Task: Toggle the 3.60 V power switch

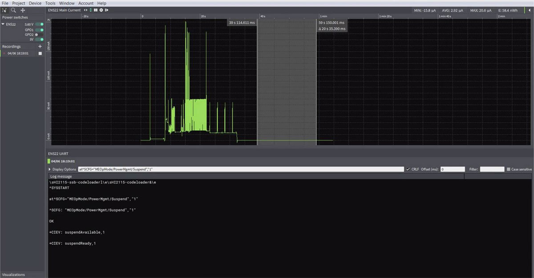Action: pos(39,24)
